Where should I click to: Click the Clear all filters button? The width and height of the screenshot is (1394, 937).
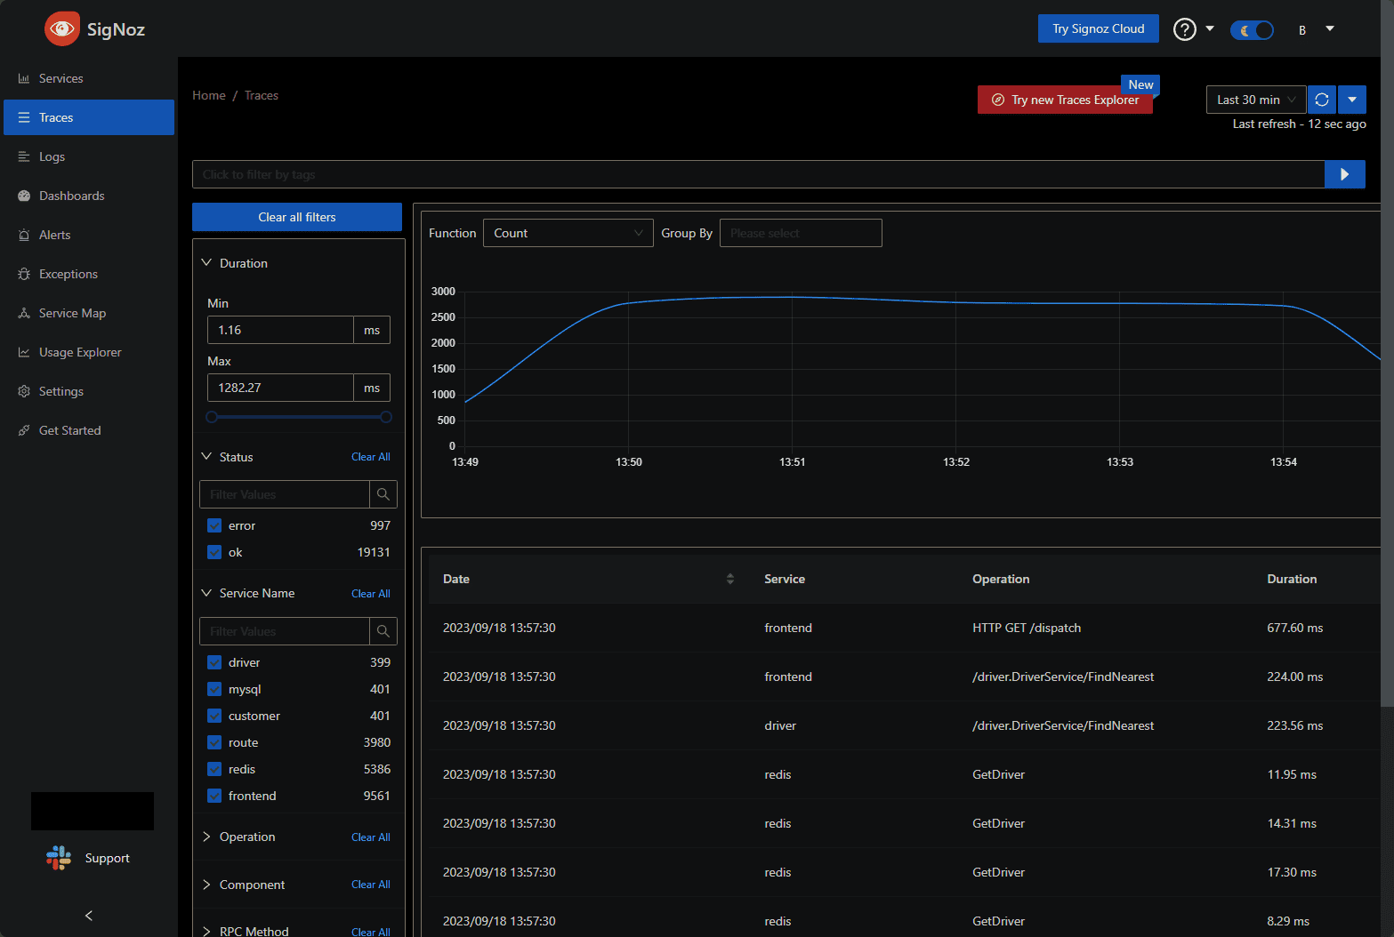click(x=297, y=217)
